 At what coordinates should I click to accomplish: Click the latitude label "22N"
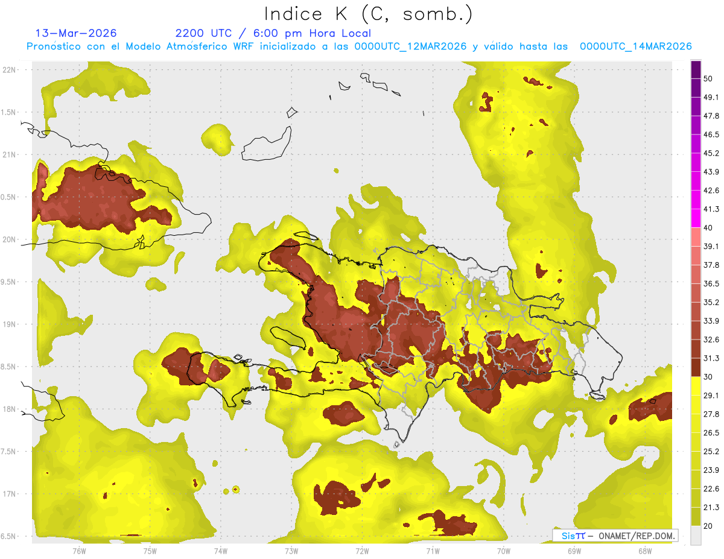pyautogui.click(x=10, y=70)
